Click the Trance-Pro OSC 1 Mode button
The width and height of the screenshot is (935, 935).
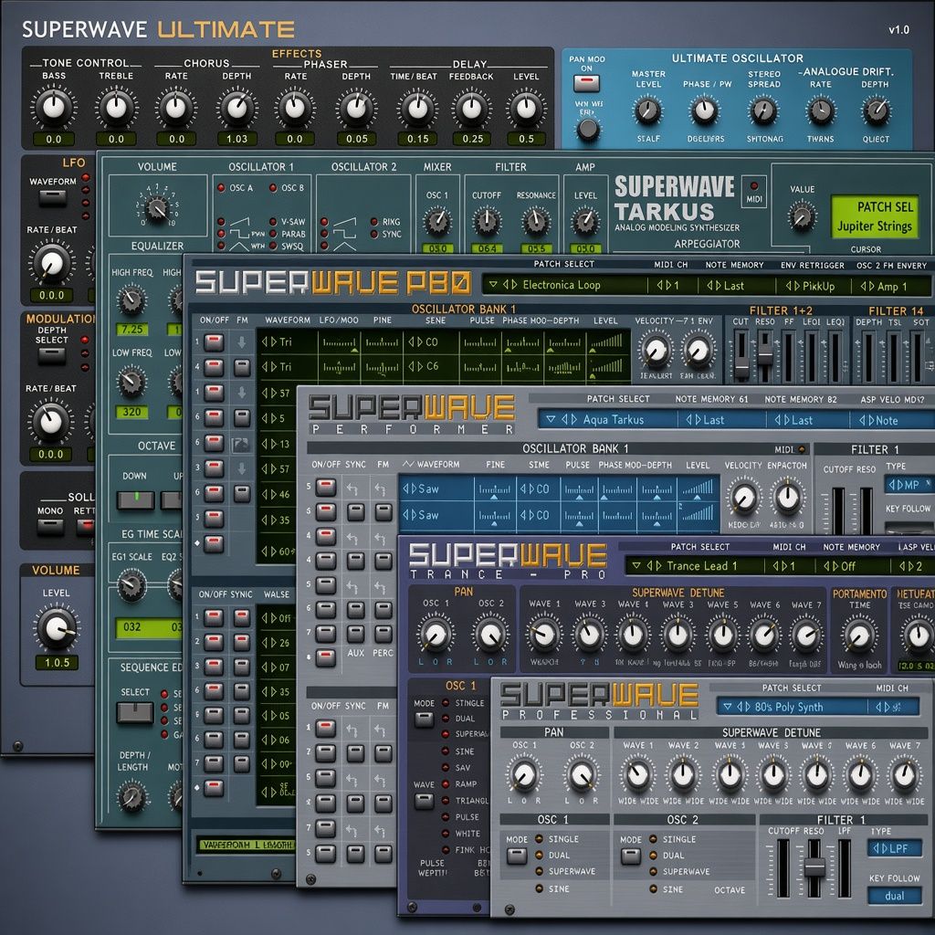(424, 720)
